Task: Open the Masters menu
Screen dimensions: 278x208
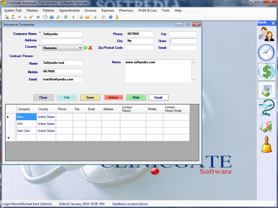Action: tap(32, 10)
